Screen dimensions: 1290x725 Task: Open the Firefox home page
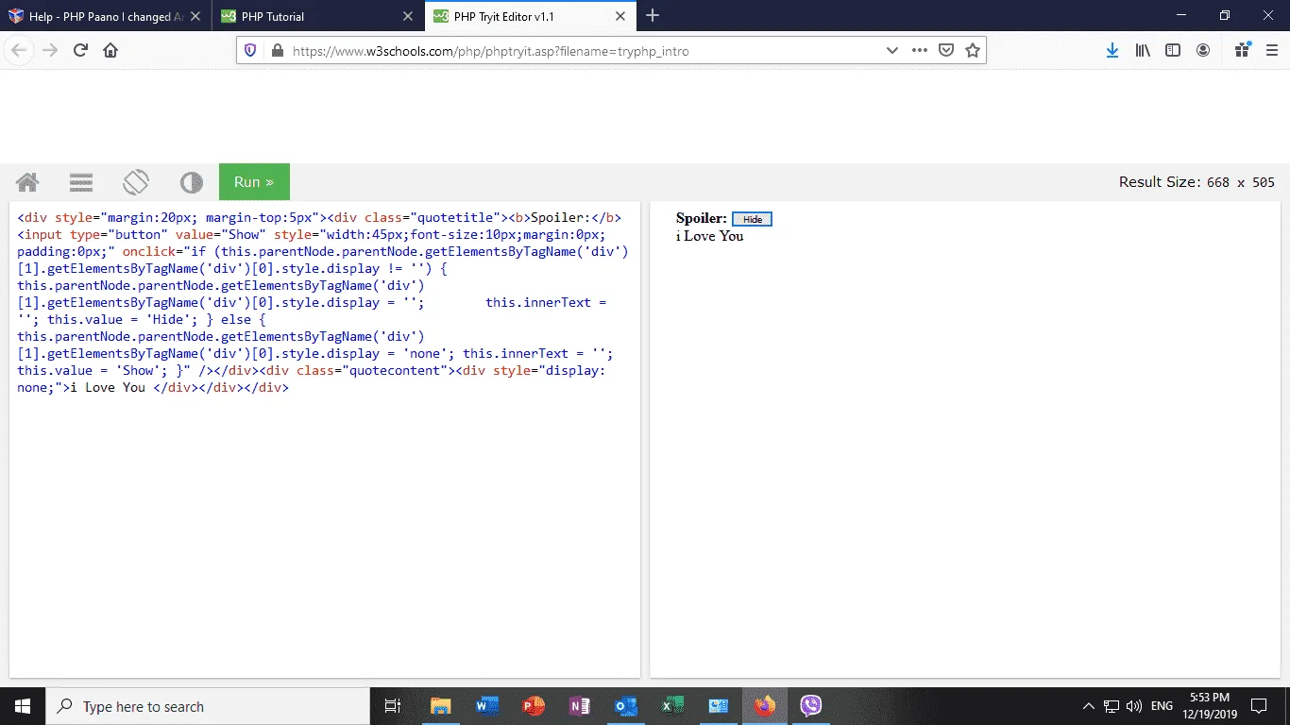pyautogui.click(x=110, y=51)
